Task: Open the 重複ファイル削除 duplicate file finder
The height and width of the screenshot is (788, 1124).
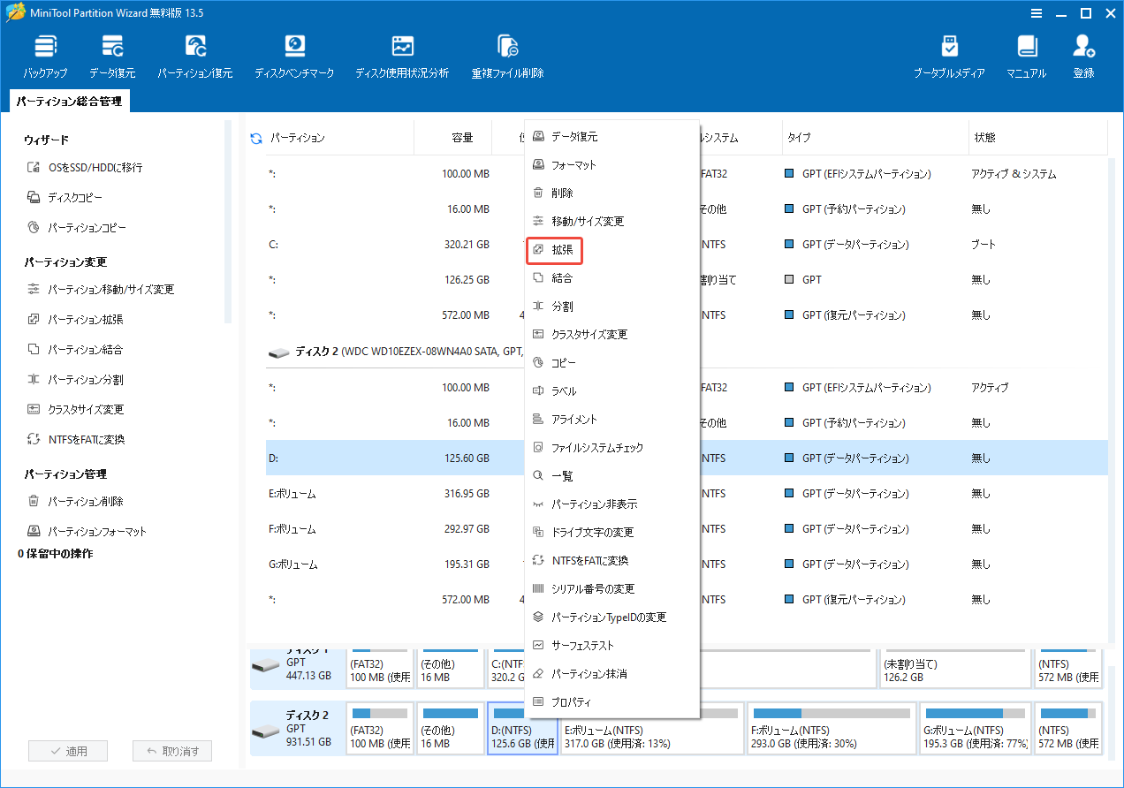Action: (508, 53)
